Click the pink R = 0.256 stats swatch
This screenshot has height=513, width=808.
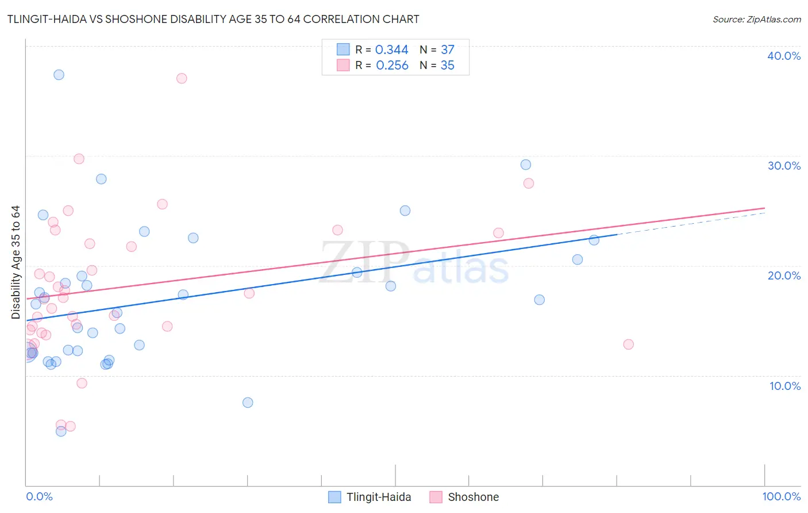[x=343, y=65]
